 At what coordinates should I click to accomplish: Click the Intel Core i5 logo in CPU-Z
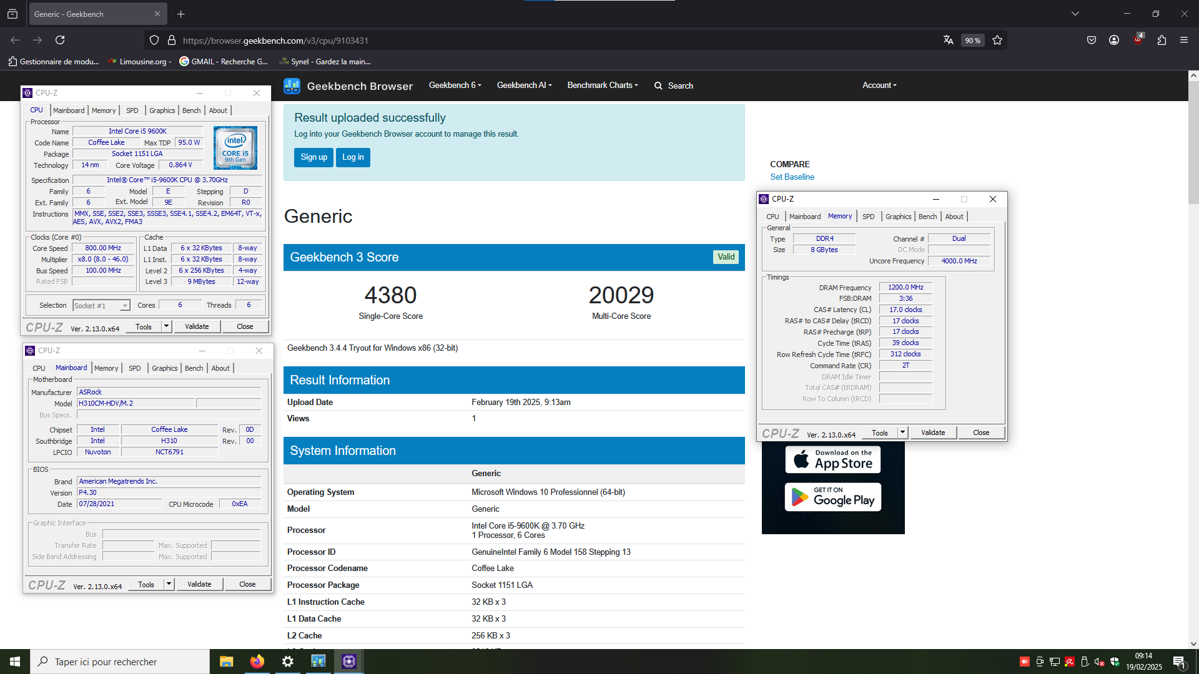click(235, 148)
